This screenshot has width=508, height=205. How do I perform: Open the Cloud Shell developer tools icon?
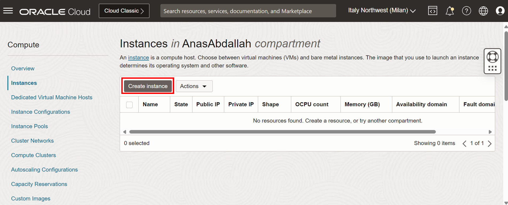click(x=433, y=11)
